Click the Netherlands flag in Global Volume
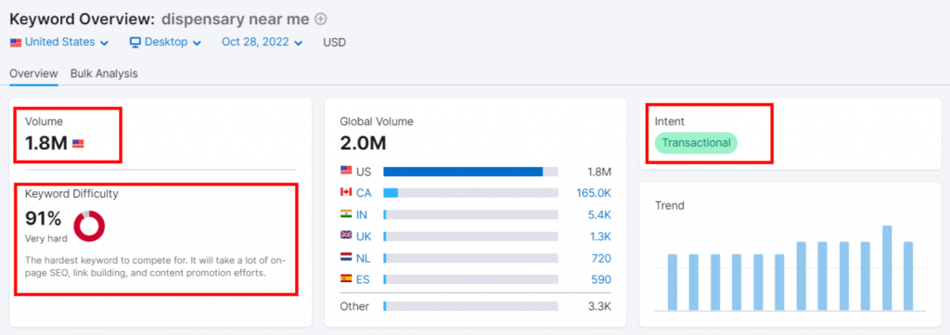Screen dimensions: 950x335 tap(346, 258)
